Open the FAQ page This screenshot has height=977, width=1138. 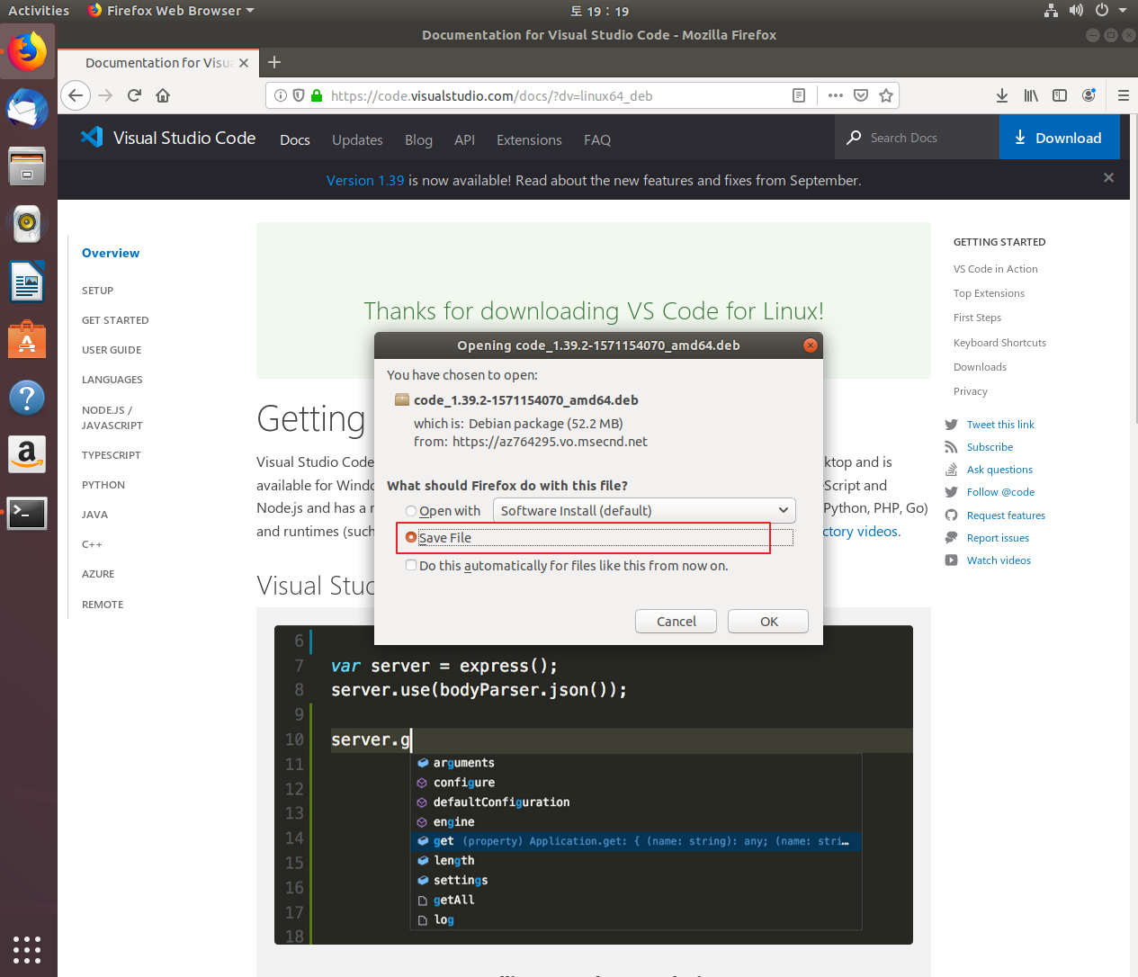pyautogui.click(x=597, y=139)
